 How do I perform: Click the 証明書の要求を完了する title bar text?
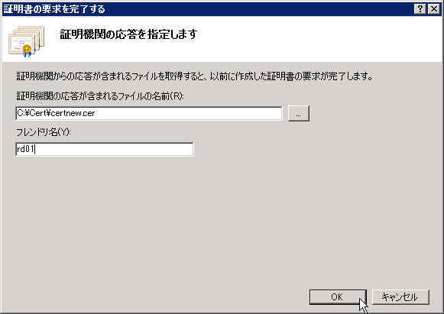coord(54,9)
